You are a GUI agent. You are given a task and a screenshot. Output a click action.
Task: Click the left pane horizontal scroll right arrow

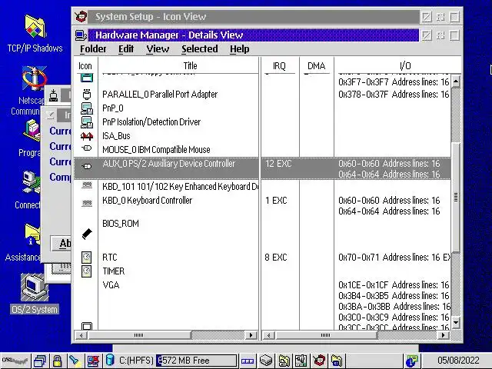(251, 335)
